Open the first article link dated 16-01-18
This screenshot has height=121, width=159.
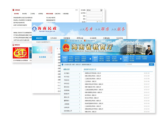93,73
